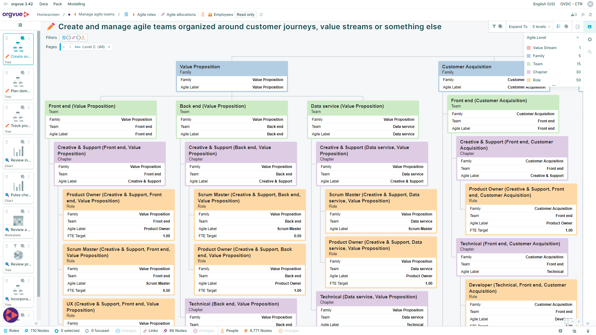The height and width of the screenshot is (335, 596).
Task: Open Expand To 5 levels dropdown
Action: [541, 27]
